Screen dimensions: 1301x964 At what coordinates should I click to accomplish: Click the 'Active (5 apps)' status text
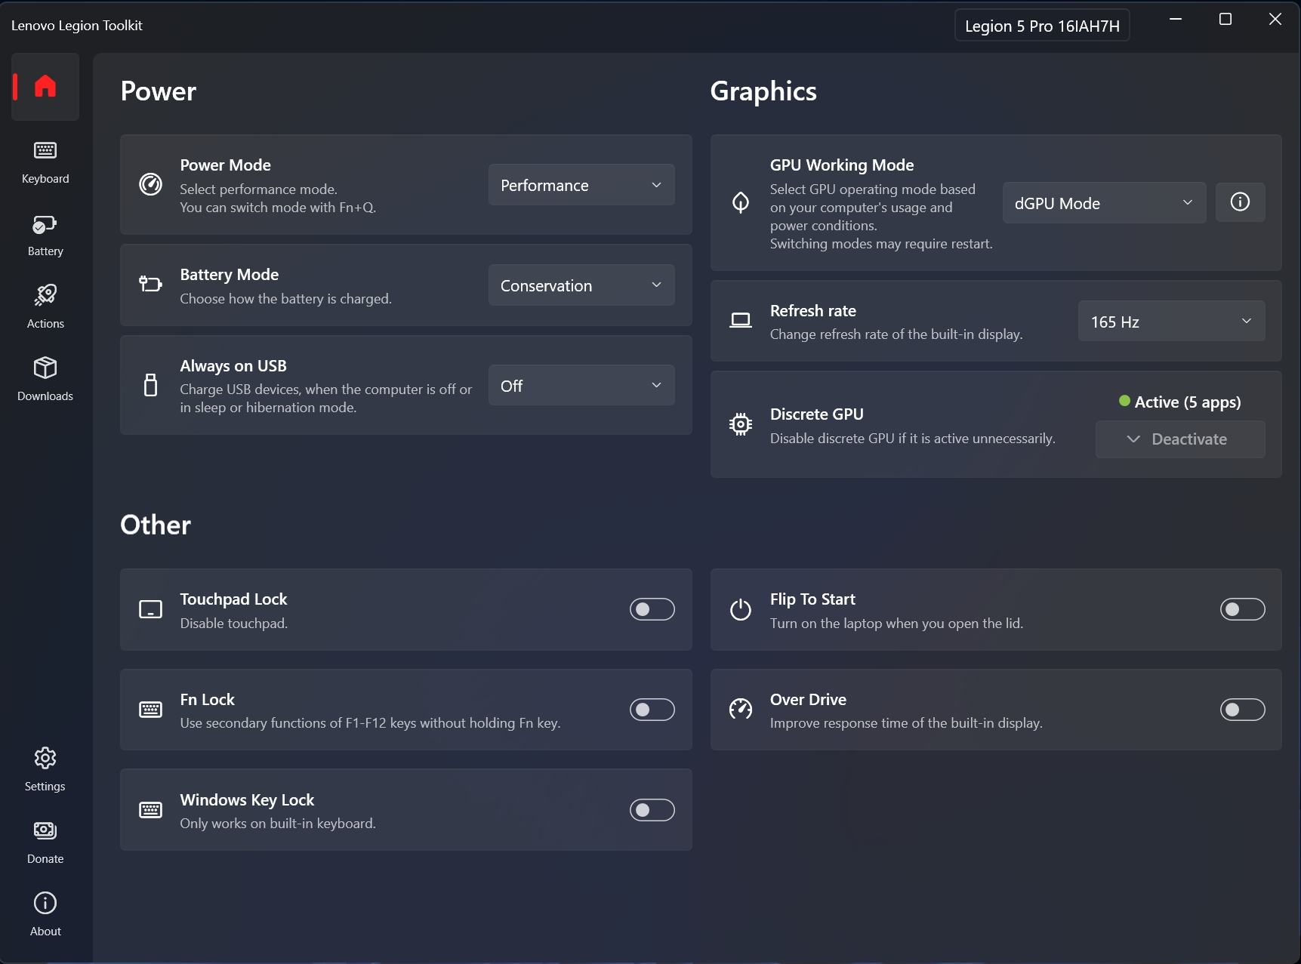click(x=1188, y=402)
